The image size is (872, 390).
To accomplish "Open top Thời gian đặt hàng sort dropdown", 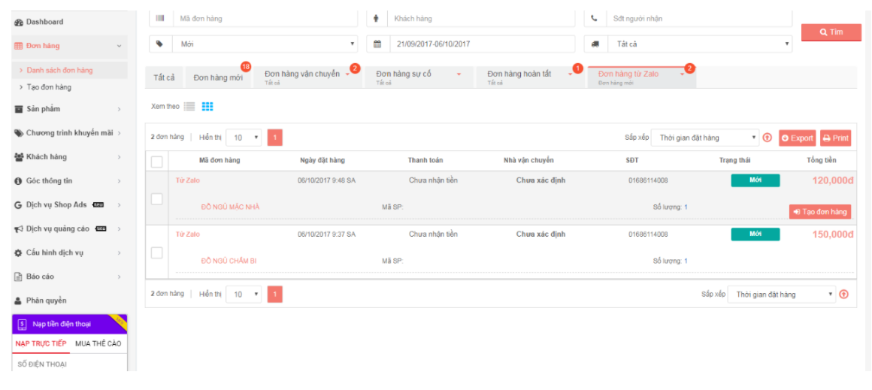I will (x=705, y=138).
